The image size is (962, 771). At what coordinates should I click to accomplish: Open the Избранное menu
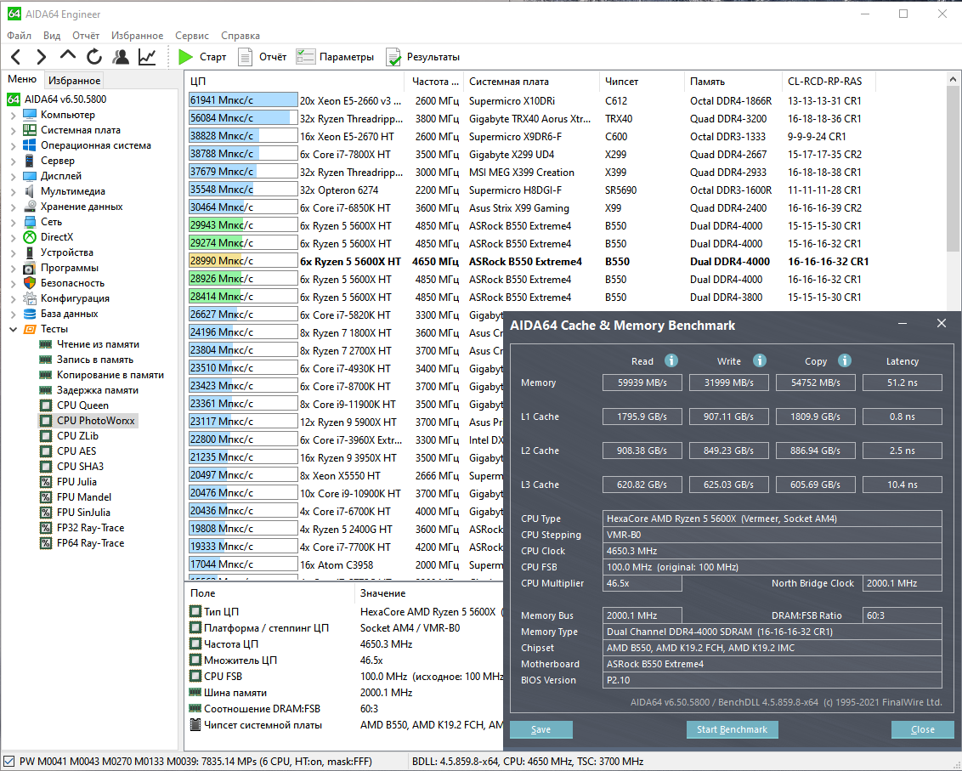point(137,36)
